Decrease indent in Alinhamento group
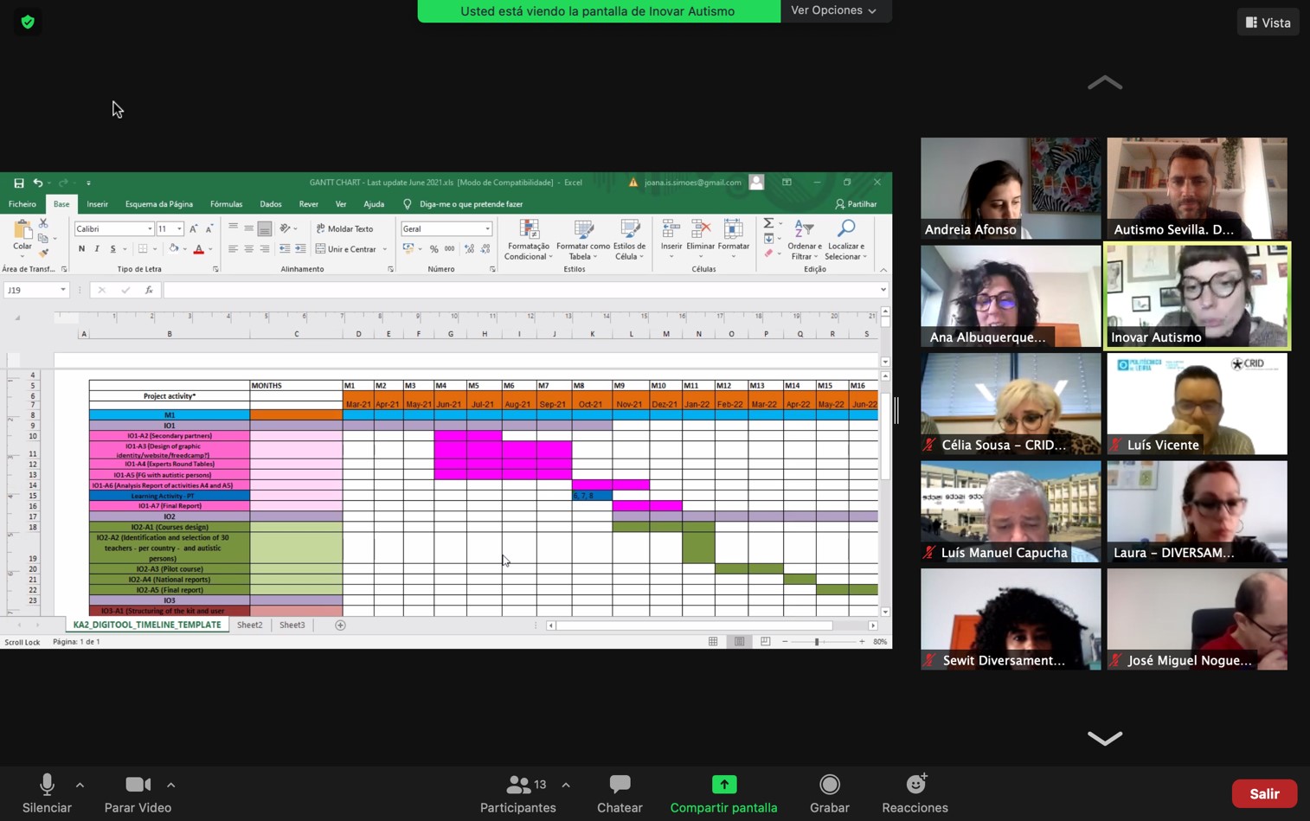Image resolution: width=1310 pixels, height=821 pixels. [x=285, y=249]
